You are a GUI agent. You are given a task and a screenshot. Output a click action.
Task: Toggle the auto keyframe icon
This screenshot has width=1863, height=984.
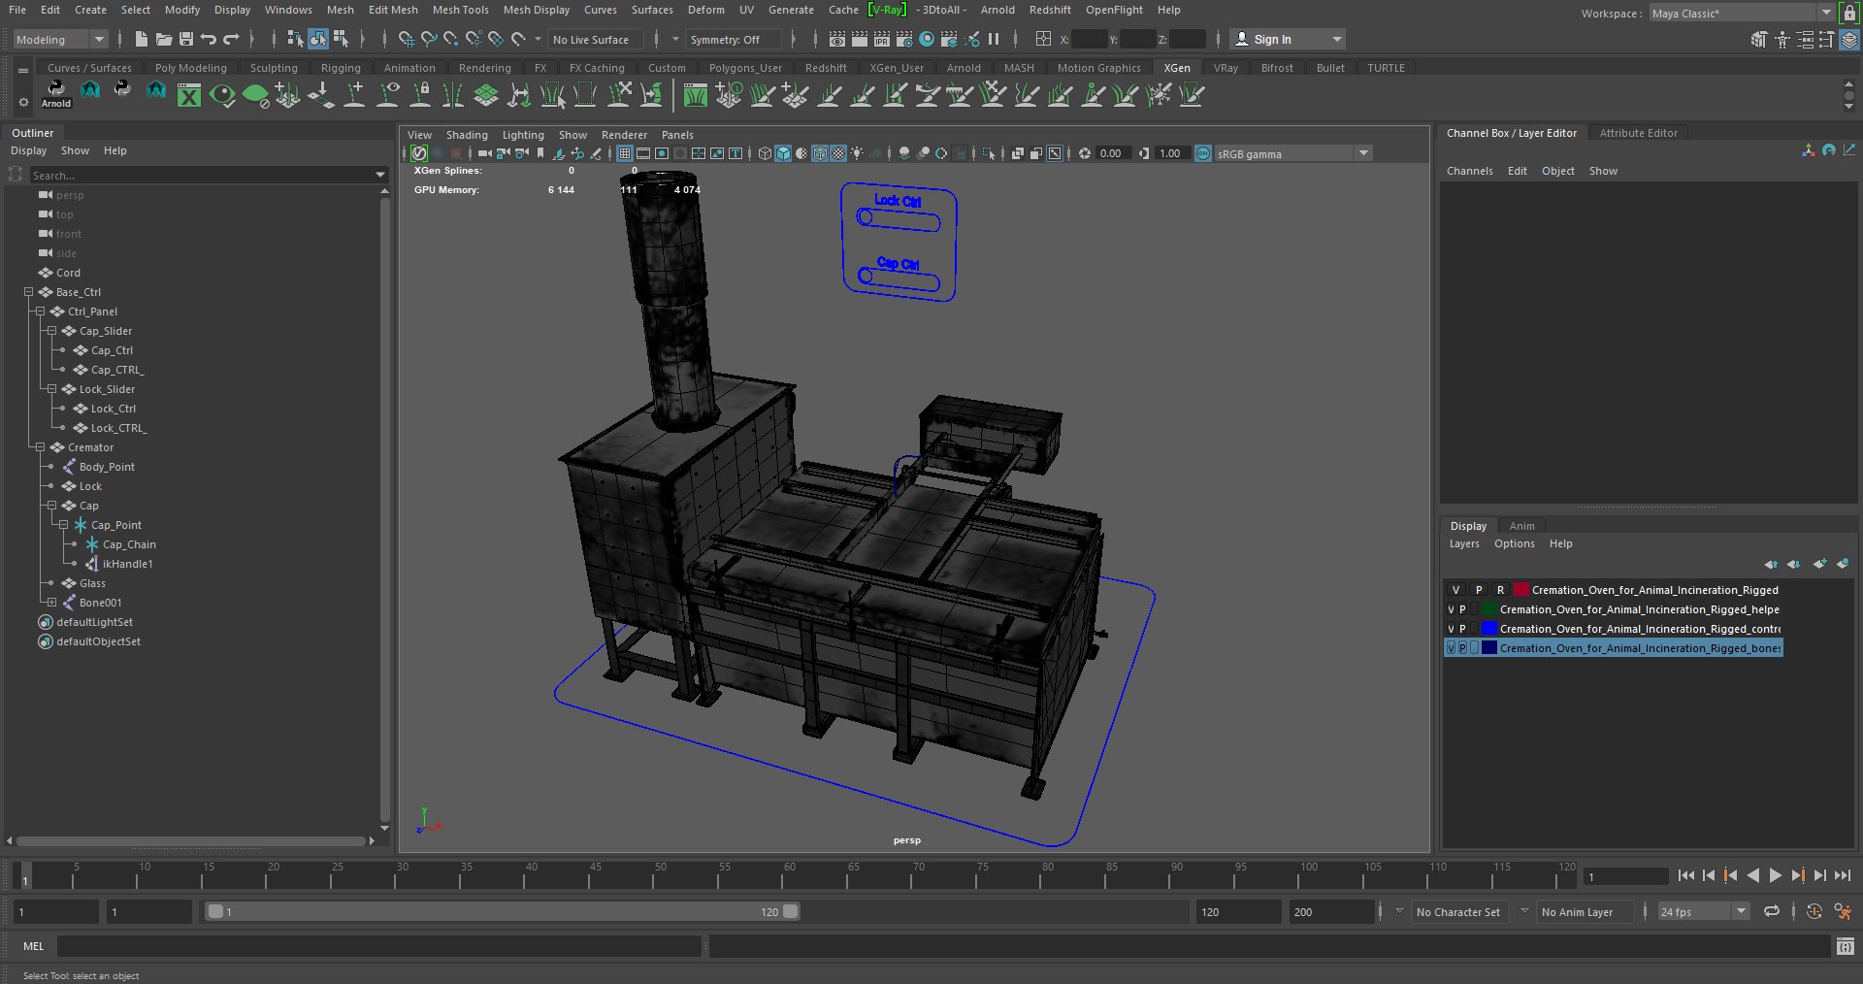coord(1814,911)
